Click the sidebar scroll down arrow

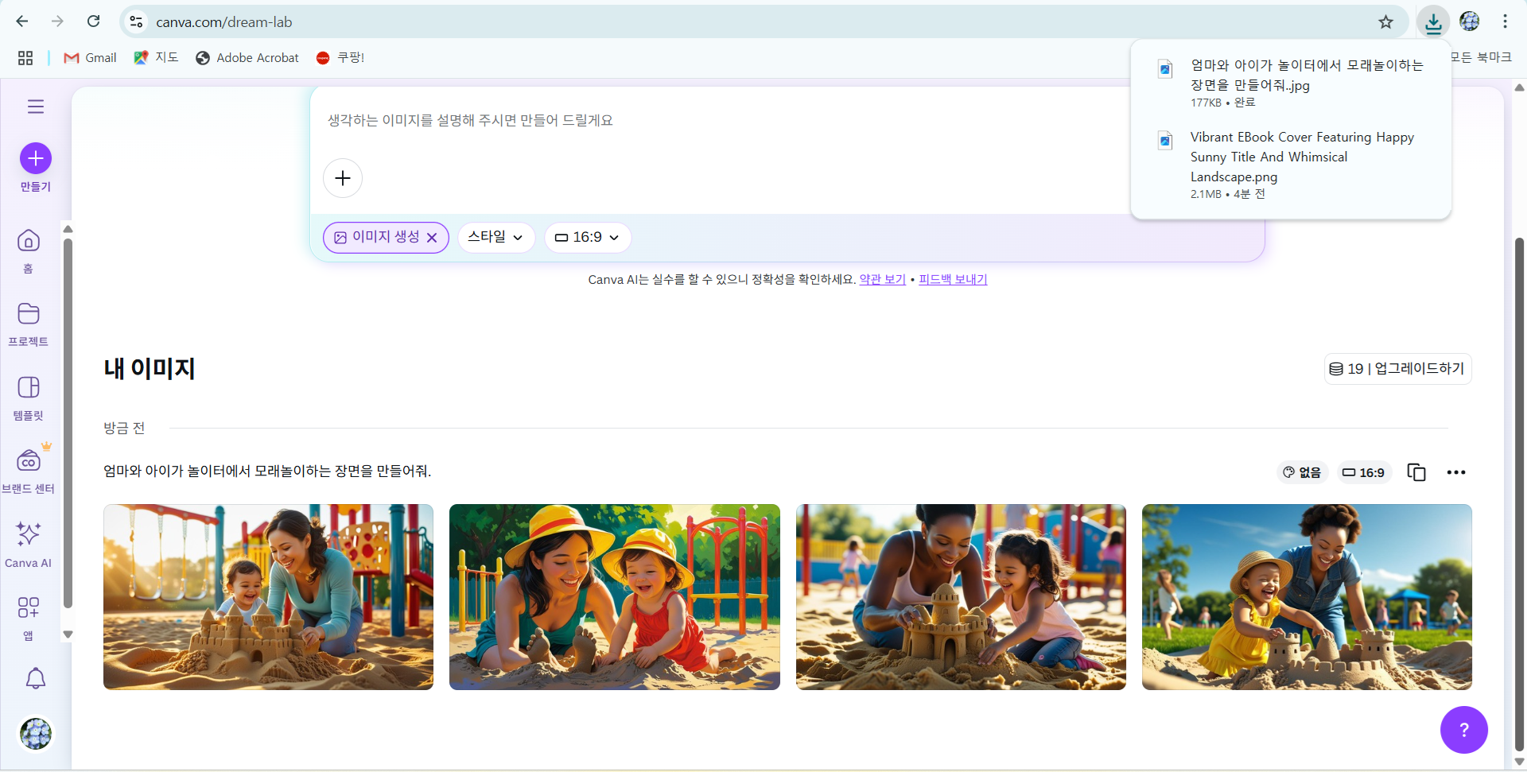68,634
